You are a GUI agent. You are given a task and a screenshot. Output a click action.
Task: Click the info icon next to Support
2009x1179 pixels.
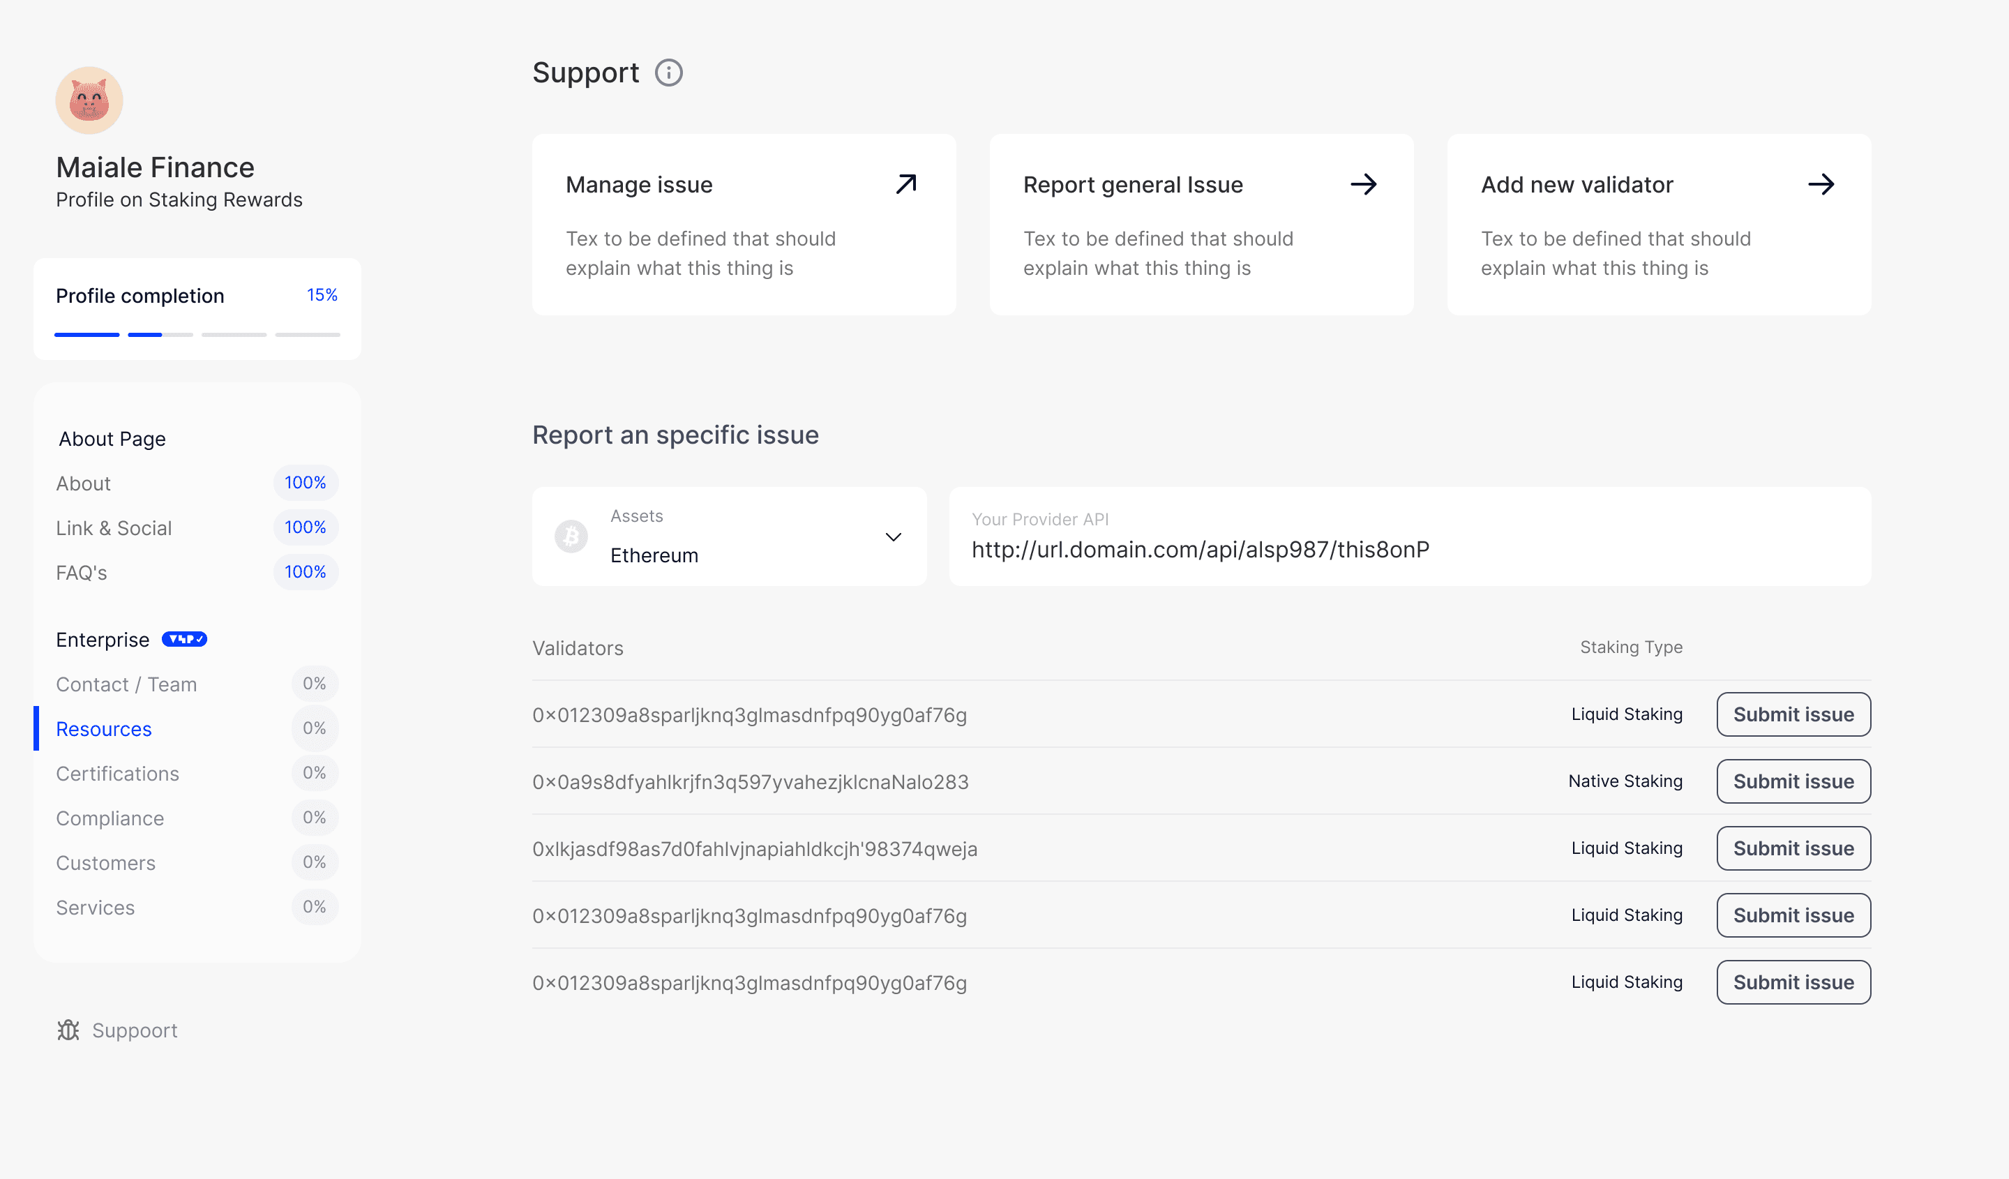coord(668,73)
